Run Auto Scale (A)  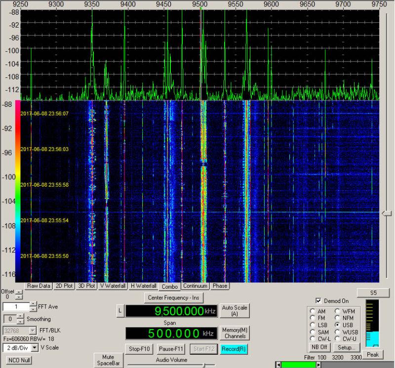point(235,311)
